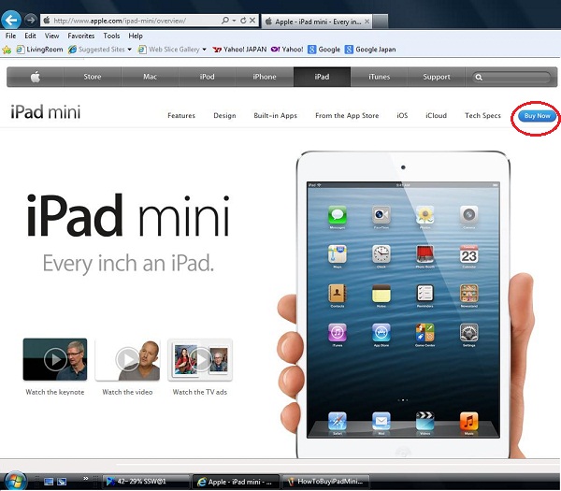561x491 pixels.
Task: Click the browser Forward arrow button
Action: 31,20
